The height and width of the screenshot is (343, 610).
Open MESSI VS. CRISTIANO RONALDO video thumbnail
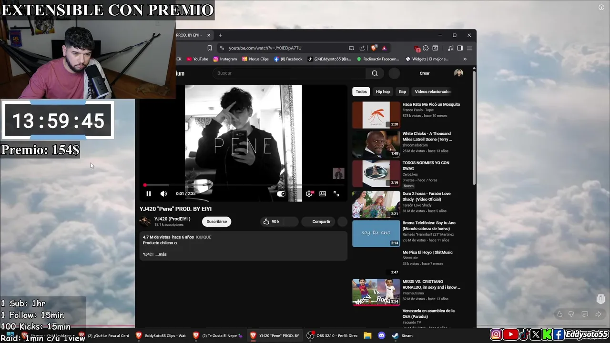pyautogui.click(x=376, y=292)
